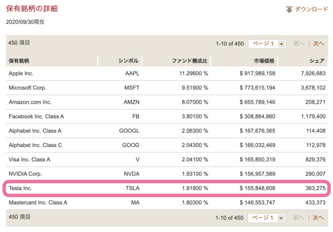The width and height of the screenshot is (333, 232).
Task: Click the MA symbol cell
Action: [135, 203]
